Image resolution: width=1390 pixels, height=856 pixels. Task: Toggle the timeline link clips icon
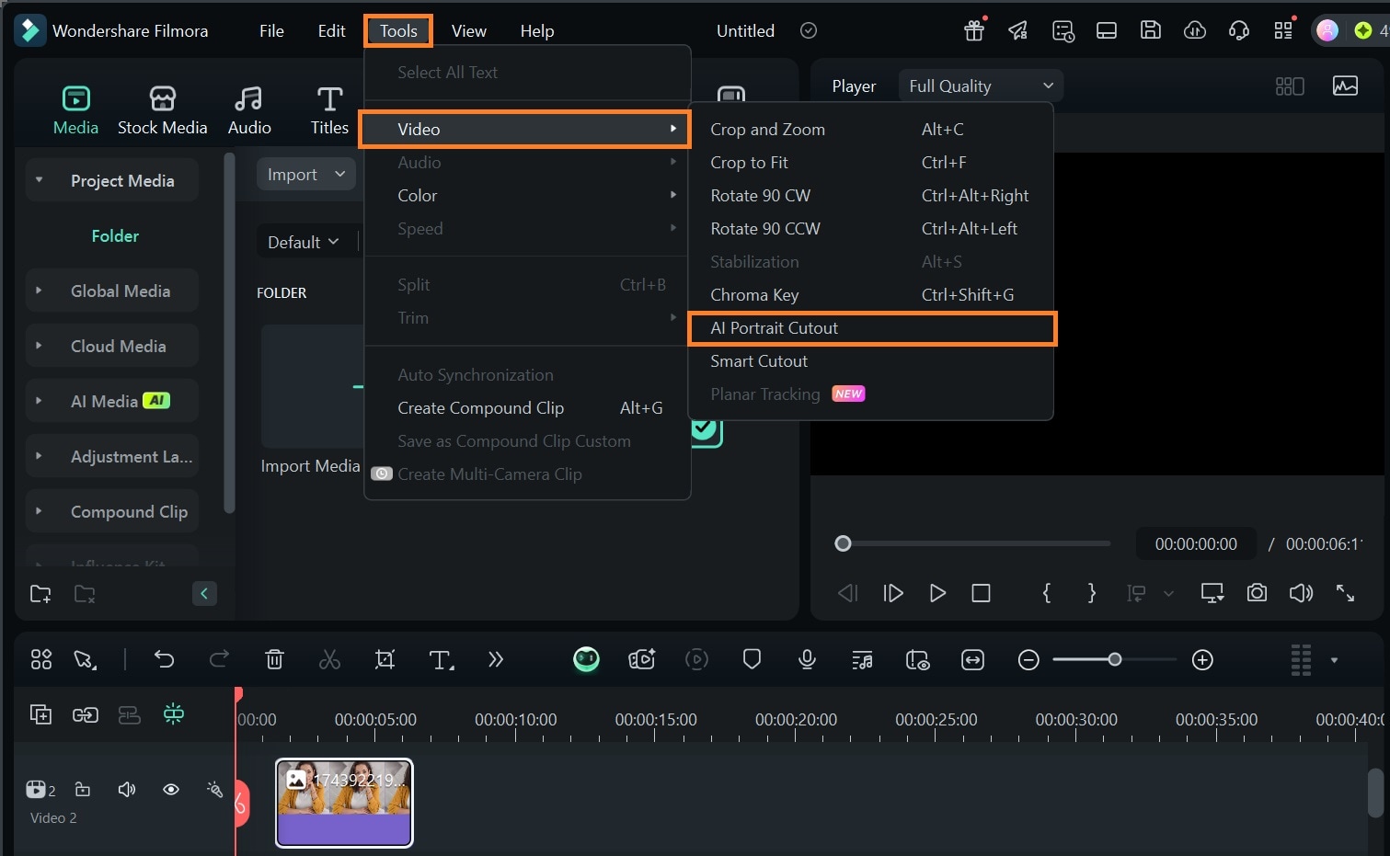86,714
